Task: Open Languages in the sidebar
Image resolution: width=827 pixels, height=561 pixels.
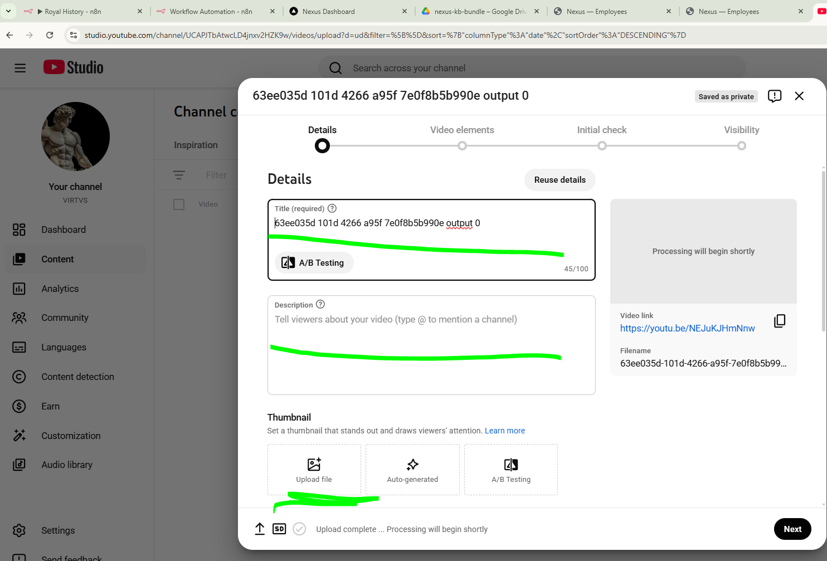Action: tap(75, 347)
